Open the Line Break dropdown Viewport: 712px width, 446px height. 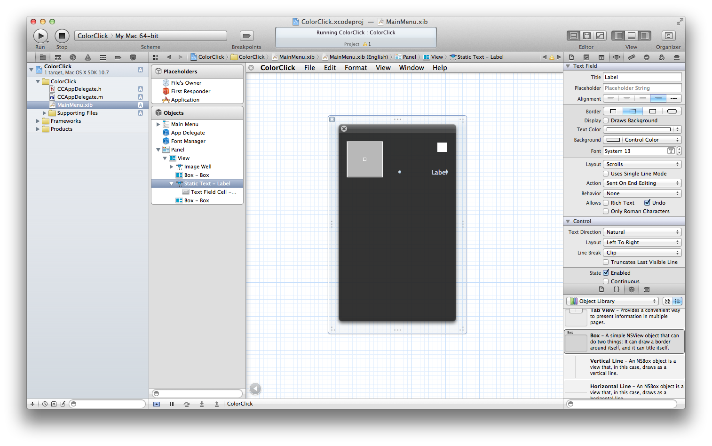click(x=642, y=253)
